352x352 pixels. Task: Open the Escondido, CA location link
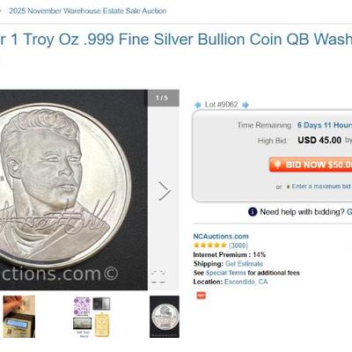[246, 282]
